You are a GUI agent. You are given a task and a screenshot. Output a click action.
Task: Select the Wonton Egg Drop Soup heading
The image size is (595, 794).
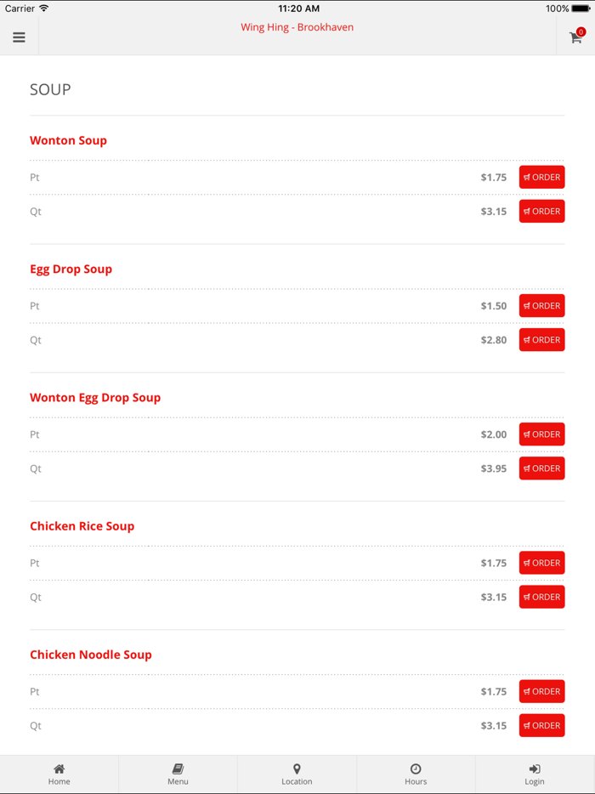point(95,397)
